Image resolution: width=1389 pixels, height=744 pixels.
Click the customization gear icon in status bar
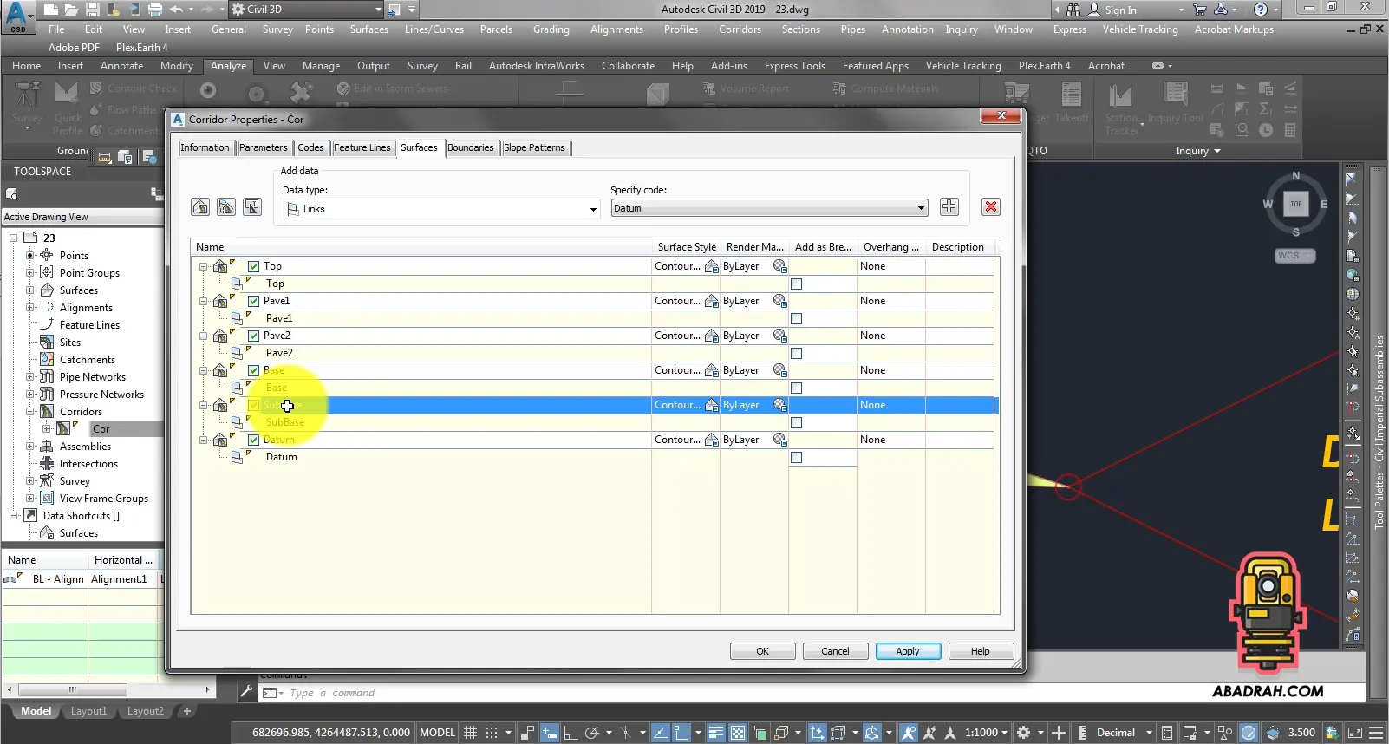(x=1023, y=733)
